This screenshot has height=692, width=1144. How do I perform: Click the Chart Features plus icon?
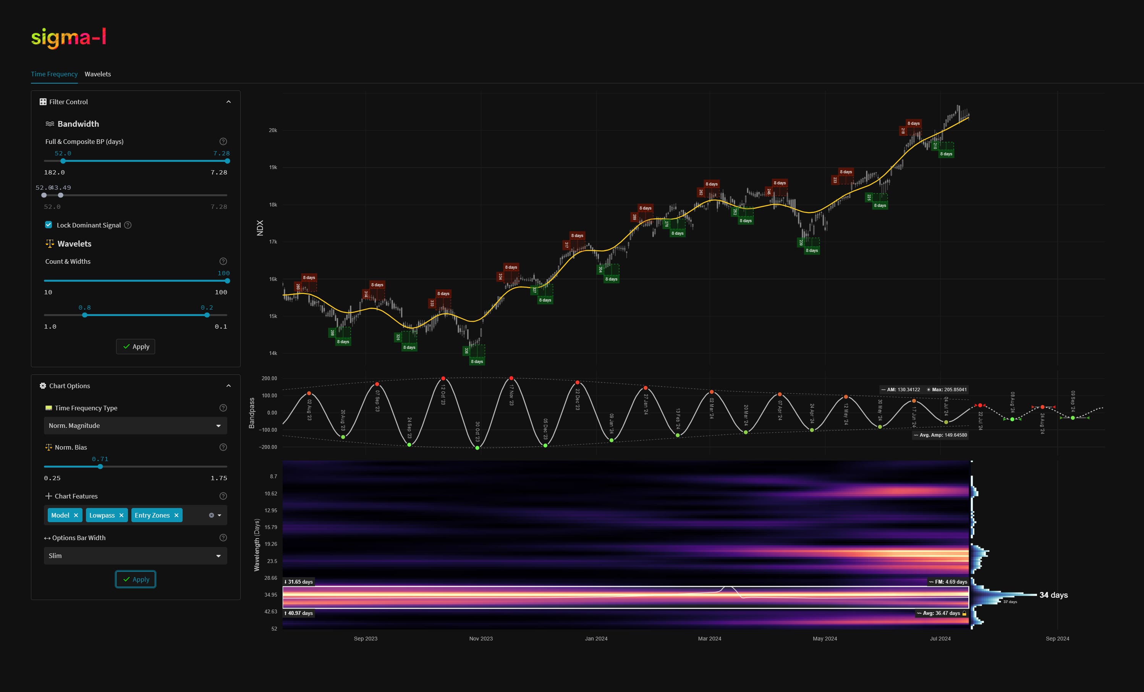(x=48, y=496)
